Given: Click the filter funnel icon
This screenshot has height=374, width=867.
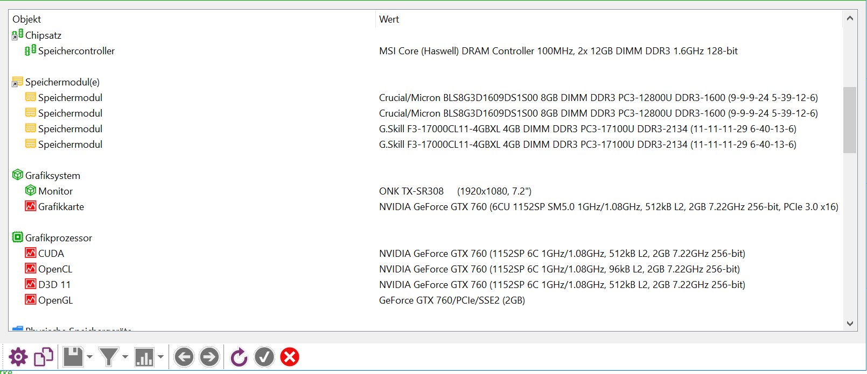Looking at the screenshot, I should click(109, 357).
